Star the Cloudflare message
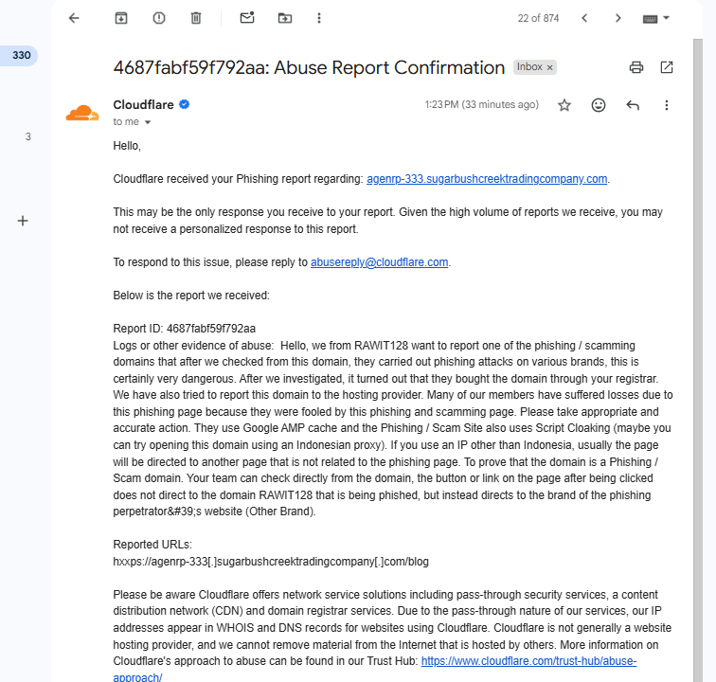 564,105
